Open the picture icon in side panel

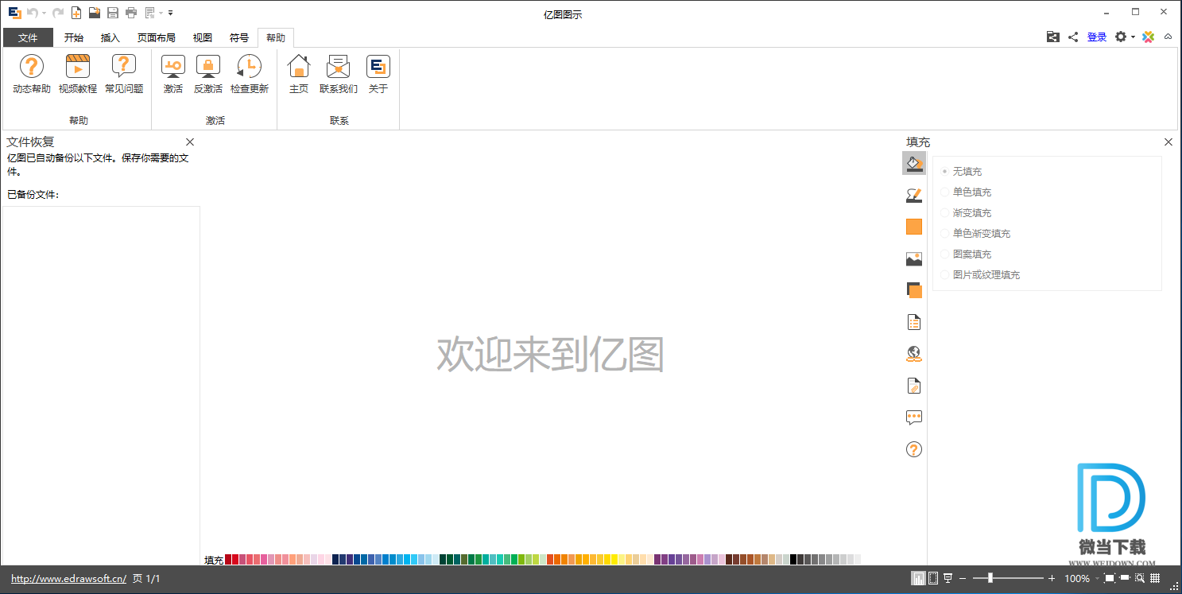coord(914,258)
